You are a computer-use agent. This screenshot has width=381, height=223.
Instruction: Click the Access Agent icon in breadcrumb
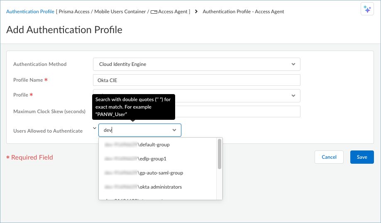pos(154,12)
